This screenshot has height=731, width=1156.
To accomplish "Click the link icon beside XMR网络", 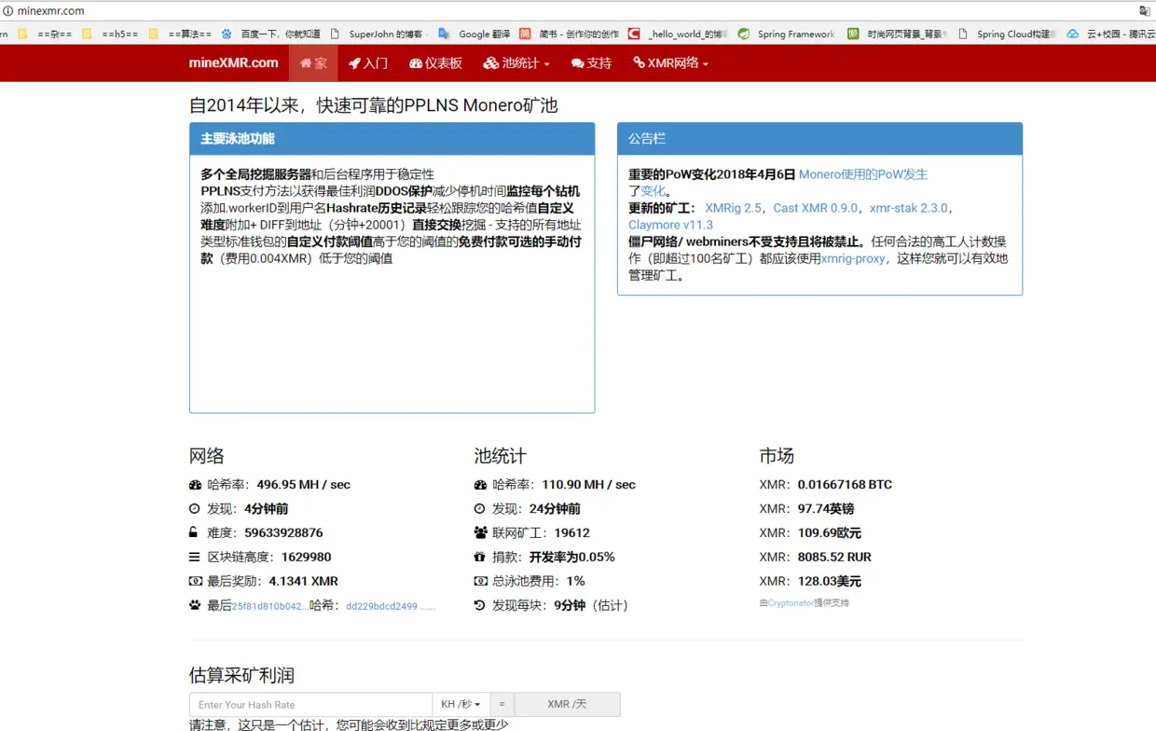I will click(x=639, y=62).
